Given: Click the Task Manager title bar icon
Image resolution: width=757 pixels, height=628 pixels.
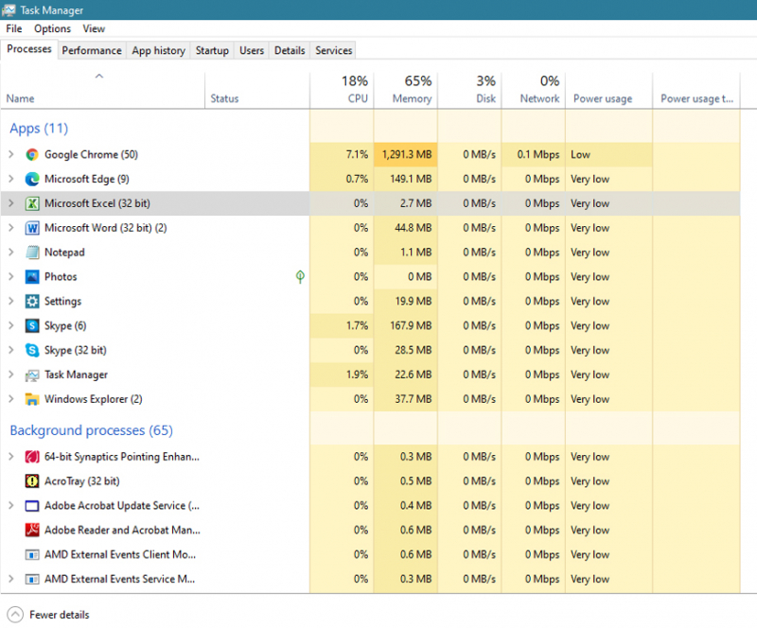Looking at the screenshot, I should pyautogui.click(x=9, y=9).
